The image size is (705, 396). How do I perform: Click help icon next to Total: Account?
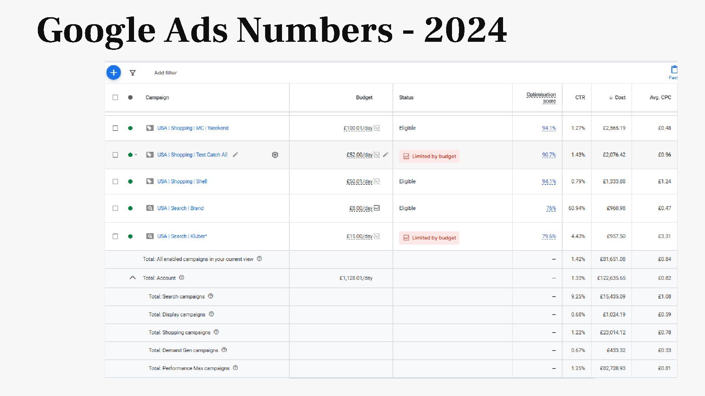coord(181,278)
